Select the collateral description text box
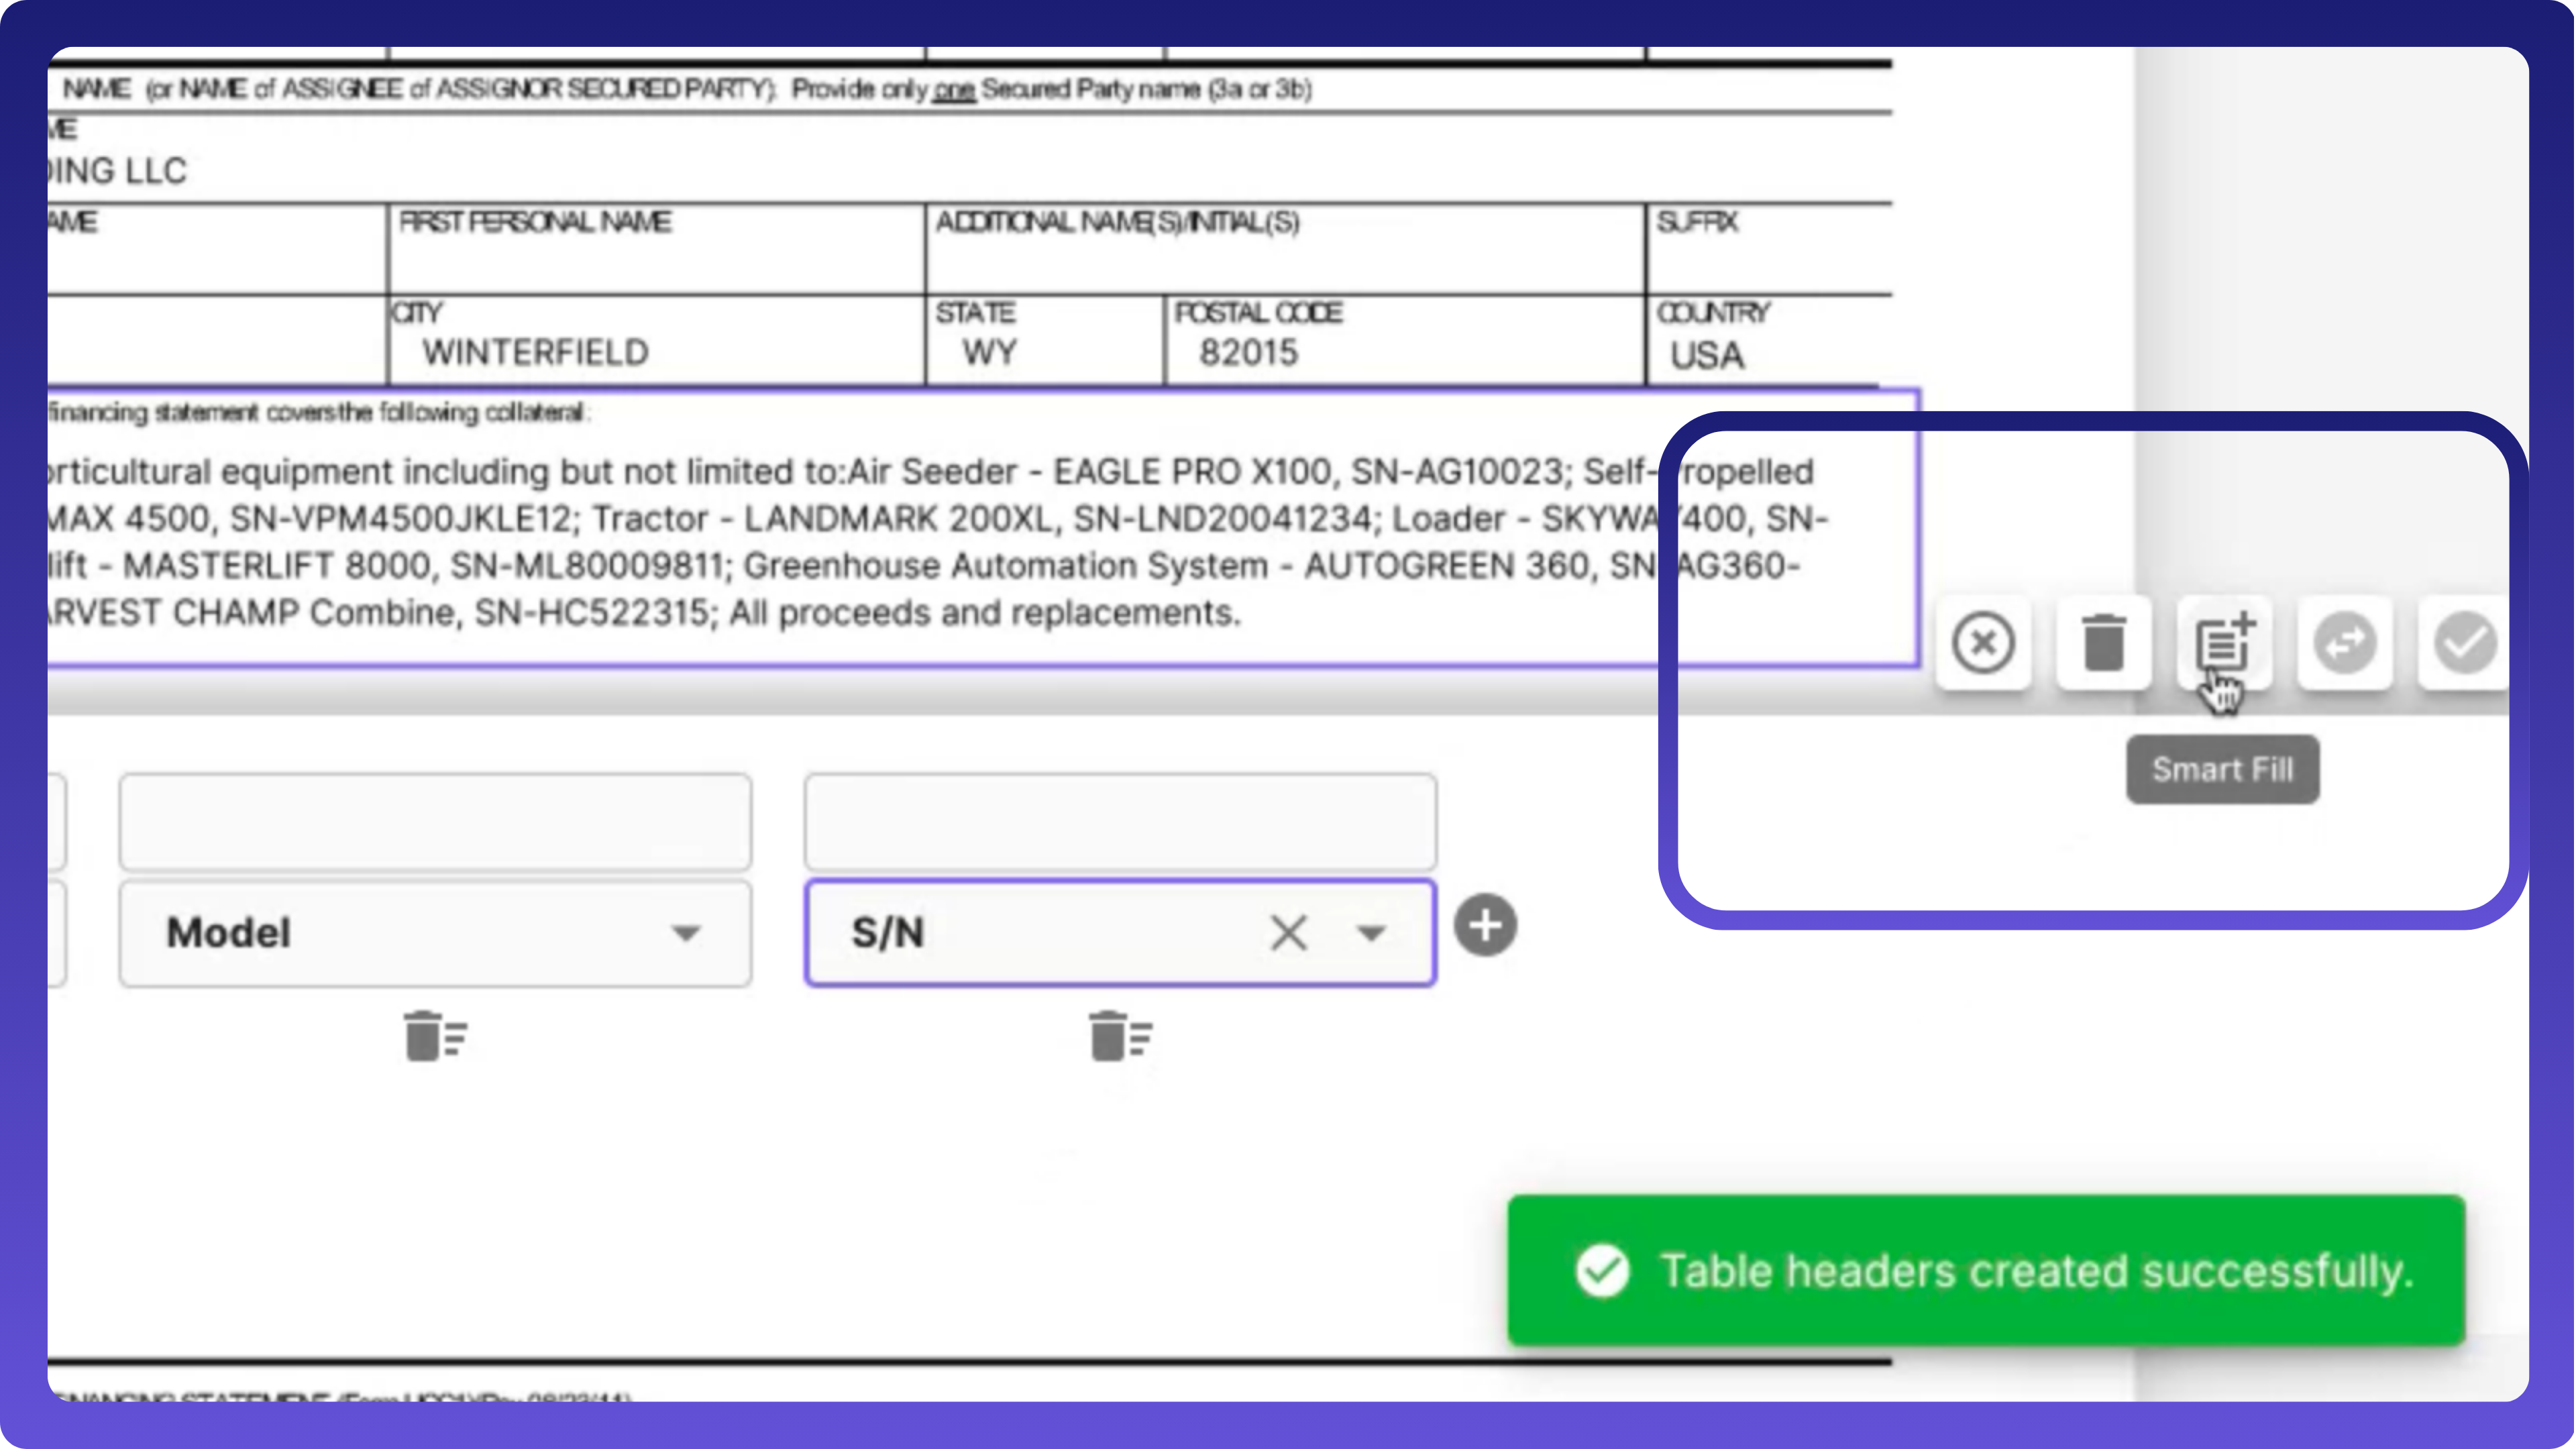 (900, 540)
